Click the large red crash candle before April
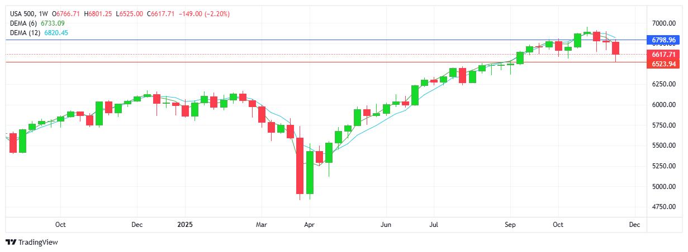The width and height of the screenshot is (688, 252). pyautogui.click(x=300, y=165)
